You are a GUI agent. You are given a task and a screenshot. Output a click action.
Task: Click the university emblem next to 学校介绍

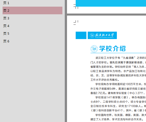point(94,49)
